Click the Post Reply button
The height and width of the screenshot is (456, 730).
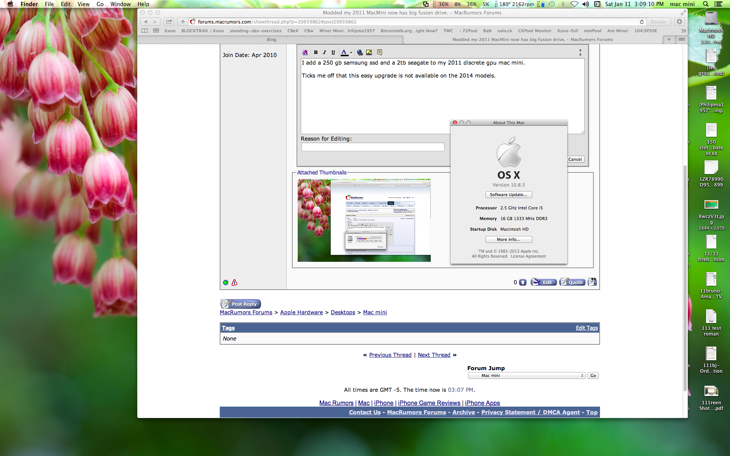[x=241, y=304]
